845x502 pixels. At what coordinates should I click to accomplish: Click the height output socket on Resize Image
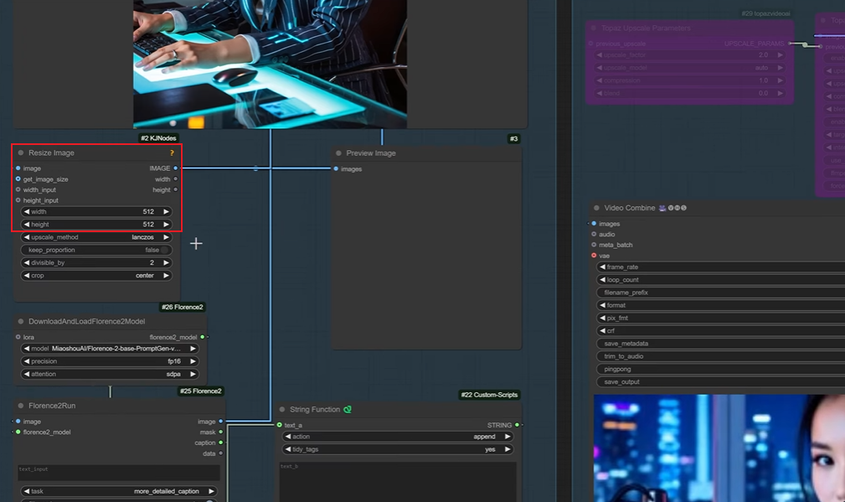[x=175, y=189]
